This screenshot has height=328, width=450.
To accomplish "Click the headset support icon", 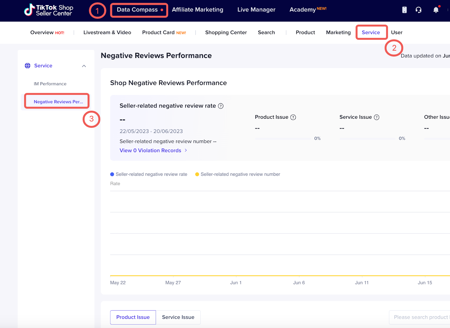I will (418, 10).
